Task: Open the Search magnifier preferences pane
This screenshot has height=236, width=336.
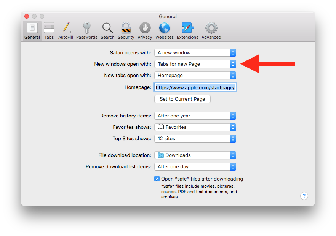Action: (x=107, y=31)
